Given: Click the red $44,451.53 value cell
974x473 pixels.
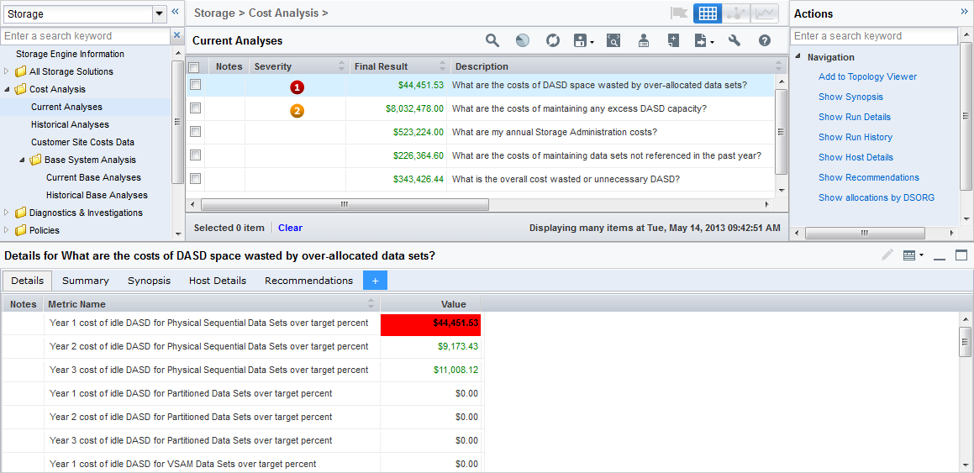Looking at the screenshot, I should [x=430, y=323].
